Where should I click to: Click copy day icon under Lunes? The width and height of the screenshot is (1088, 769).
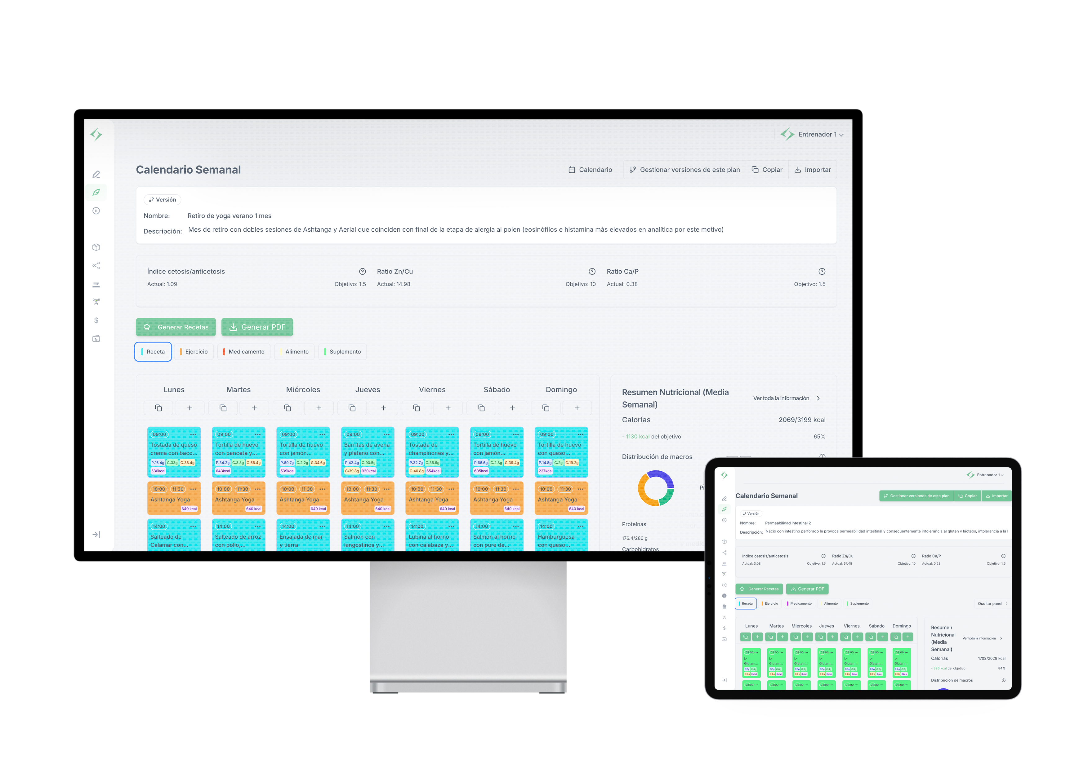(158, 408)
